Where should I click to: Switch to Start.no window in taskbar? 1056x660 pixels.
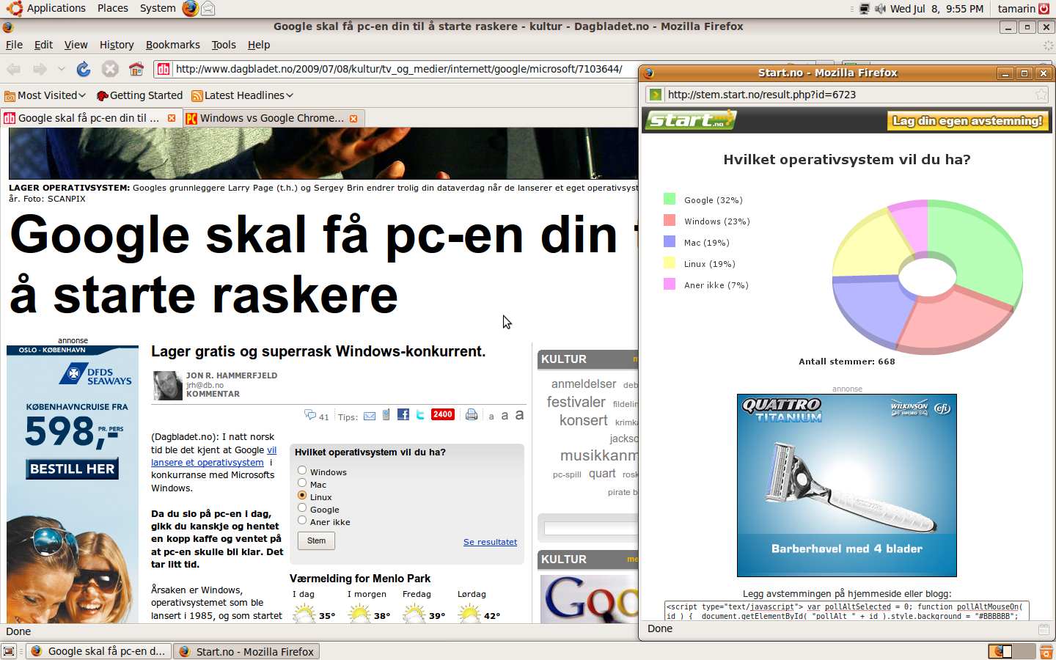[x=247, y=651]
